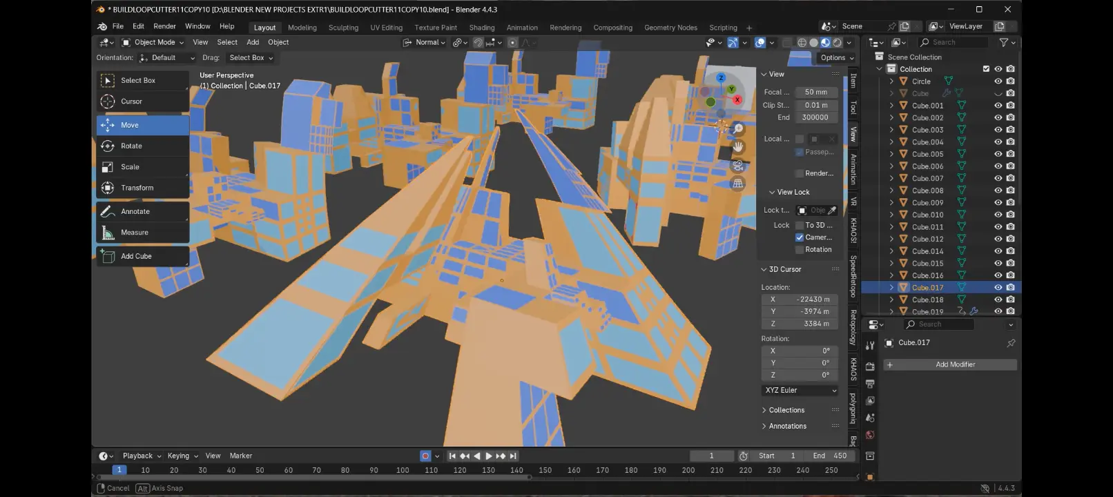Jump to the last frame

click(513, 456)
